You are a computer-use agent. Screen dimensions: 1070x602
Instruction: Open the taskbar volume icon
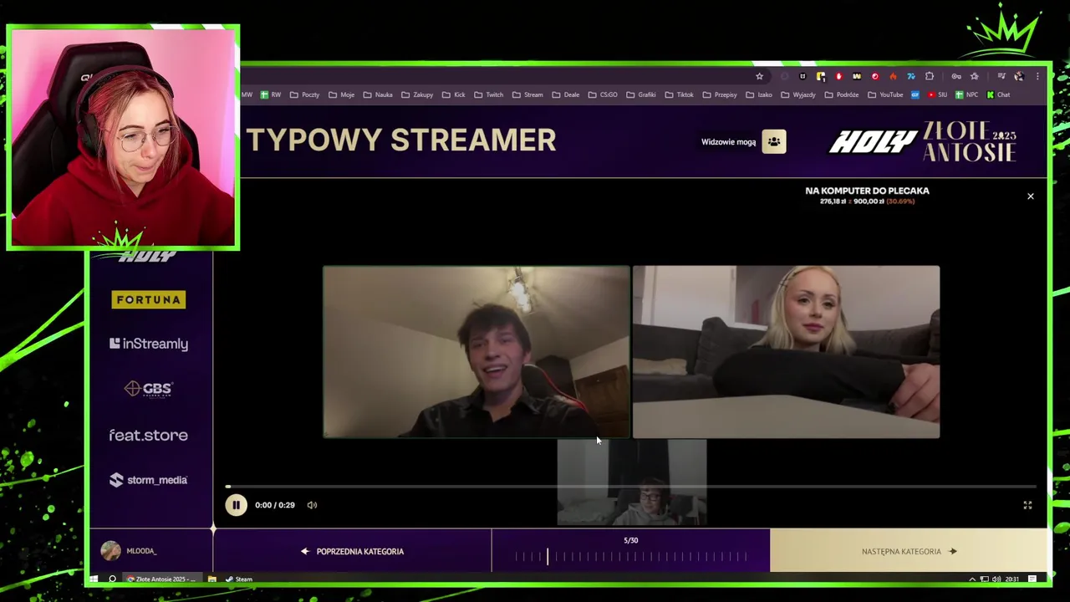[996, 579]
